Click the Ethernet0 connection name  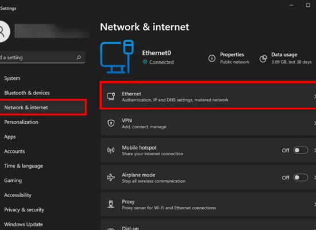157,53
